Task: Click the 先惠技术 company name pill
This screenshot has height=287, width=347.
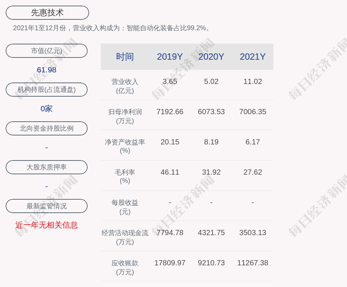Action: (x=47, y=13)
